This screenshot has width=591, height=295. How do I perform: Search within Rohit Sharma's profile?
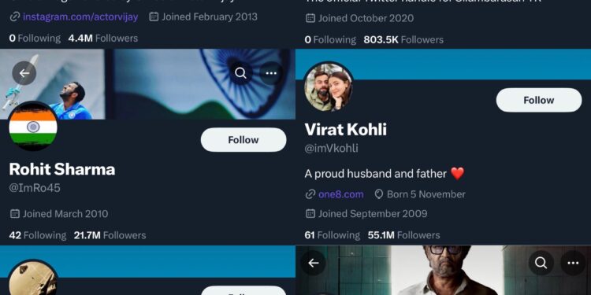coord(240,73)
